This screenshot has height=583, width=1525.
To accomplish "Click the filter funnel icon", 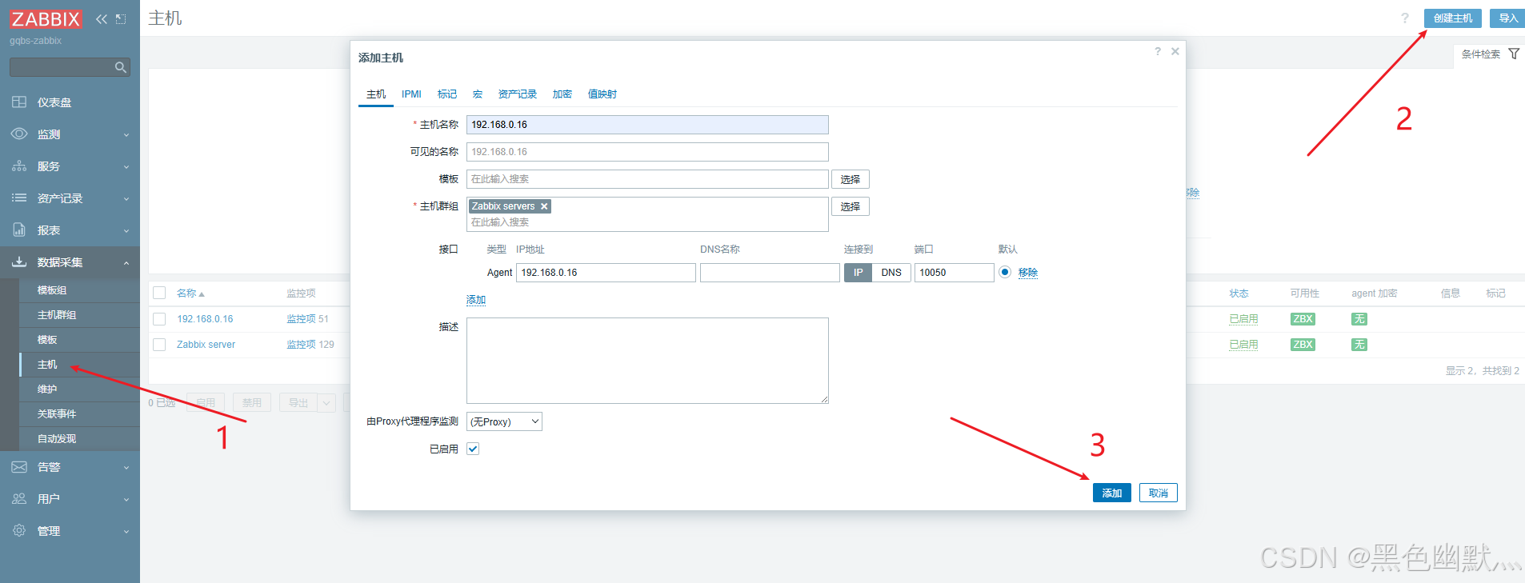I will pyautogui.click(x=1514, y=54).
